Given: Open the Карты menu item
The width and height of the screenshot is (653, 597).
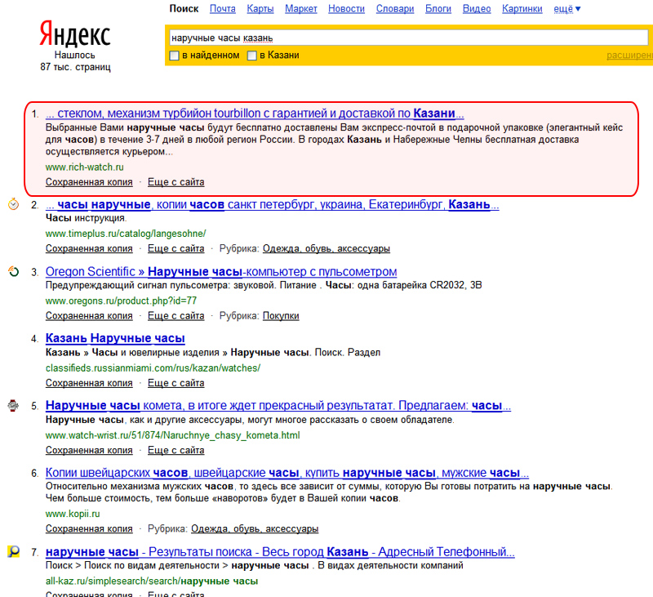Looking at the screenshot, I should point(260,9).
